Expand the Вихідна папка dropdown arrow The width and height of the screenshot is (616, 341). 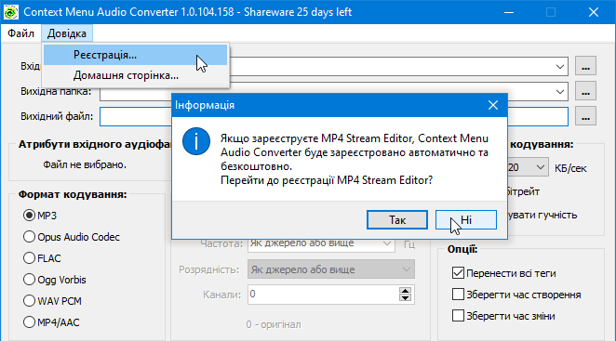tap(560, 92)
